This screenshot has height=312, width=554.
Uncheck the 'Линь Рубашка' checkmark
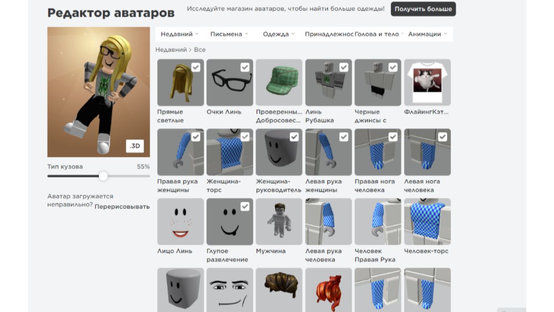tap(343, 67)
